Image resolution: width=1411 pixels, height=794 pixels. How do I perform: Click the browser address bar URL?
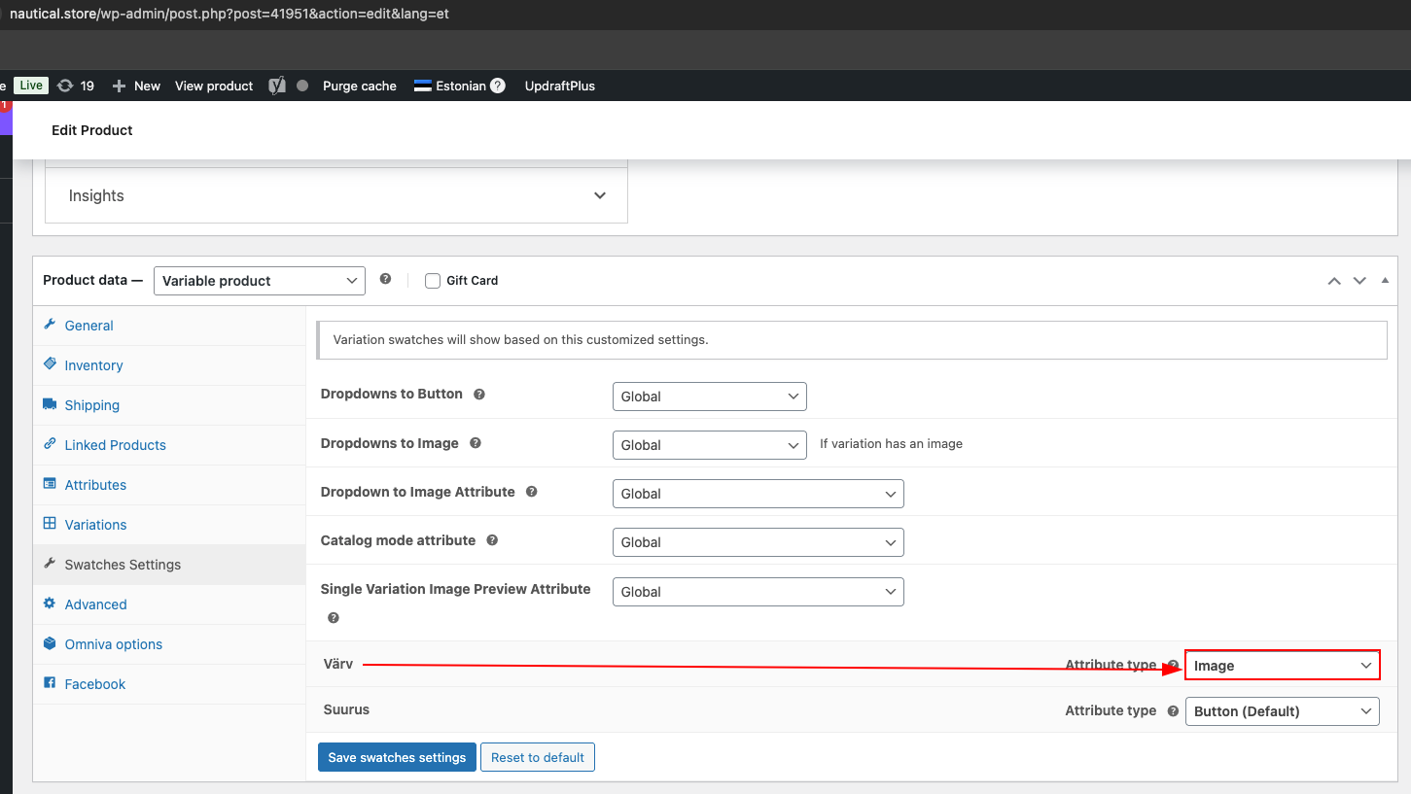(x=229, y=15)
